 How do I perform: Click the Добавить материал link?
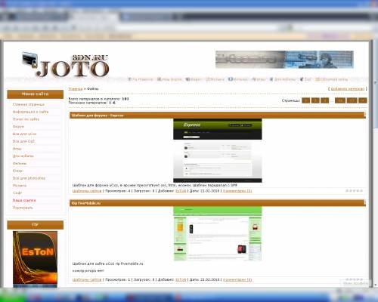pyautogui.click(x=348, y=89)
